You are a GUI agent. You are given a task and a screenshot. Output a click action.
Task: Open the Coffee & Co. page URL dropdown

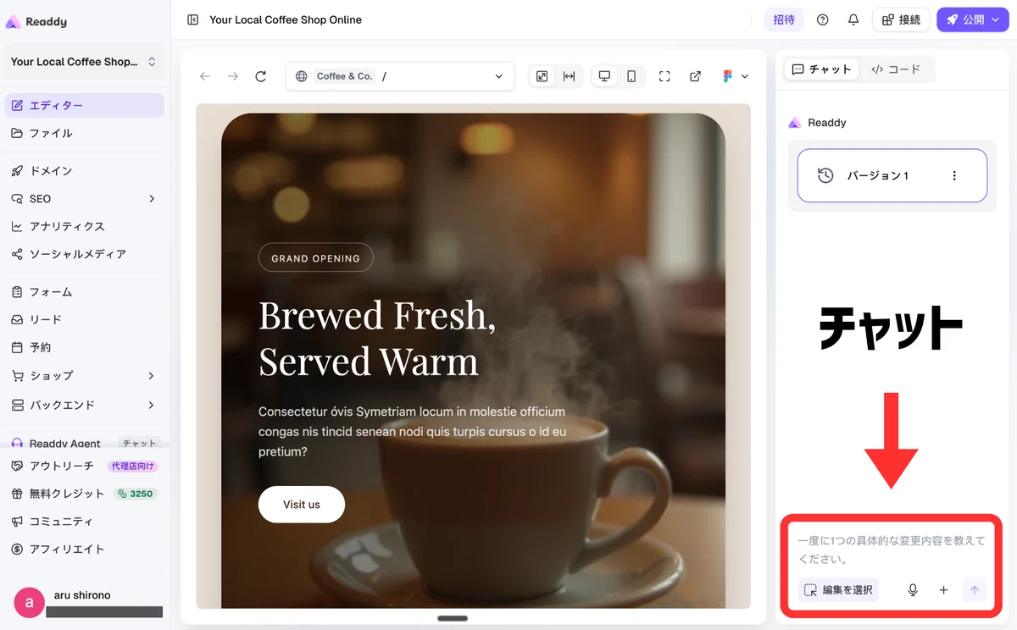[x=400, y=76]
